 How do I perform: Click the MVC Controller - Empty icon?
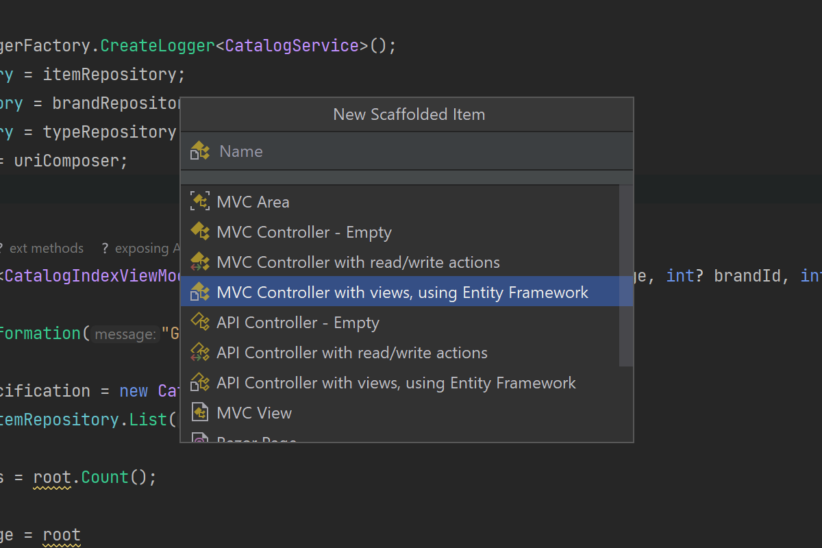[200, 232]
